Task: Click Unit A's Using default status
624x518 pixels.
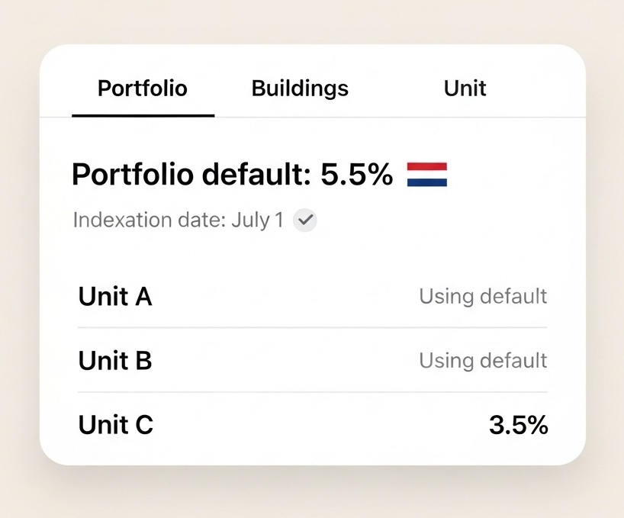Action: pos(483,296)
